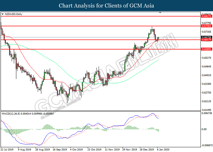Click the 0.006738 MACD scale value
Viewport: 213px width, 152px height.
[206, 113]
